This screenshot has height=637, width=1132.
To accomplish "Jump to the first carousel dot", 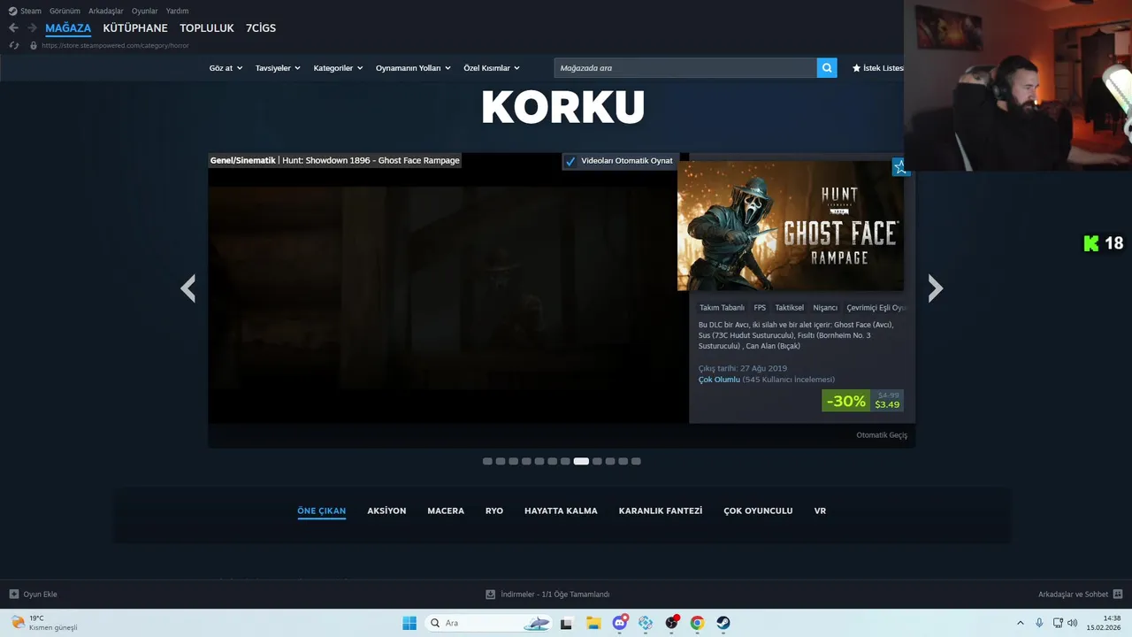I will (x=487, y=461).
